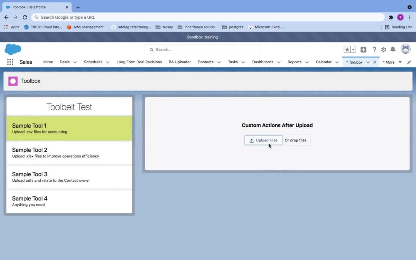
Task: Open the user profile avatar
Action: pyautogui.click(x=405, y=49)
